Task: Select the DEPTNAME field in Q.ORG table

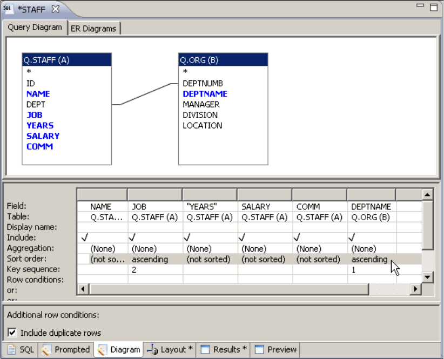Action: pyautogui.click(x=205, y=93)
